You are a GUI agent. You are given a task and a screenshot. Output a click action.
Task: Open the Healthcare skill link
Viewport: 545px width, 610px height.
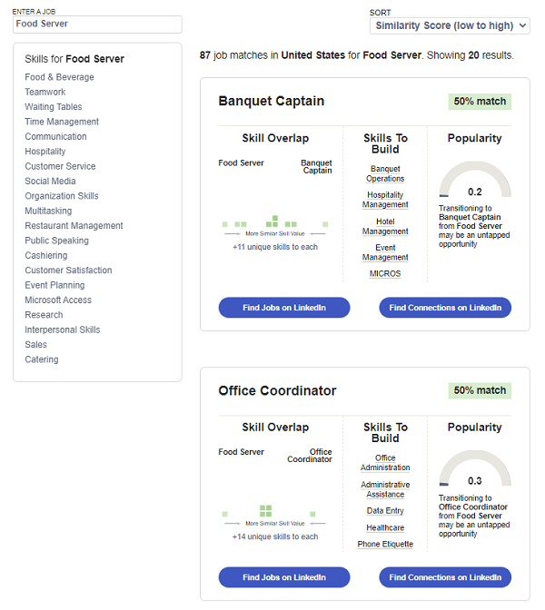click(x=385, y=528)
